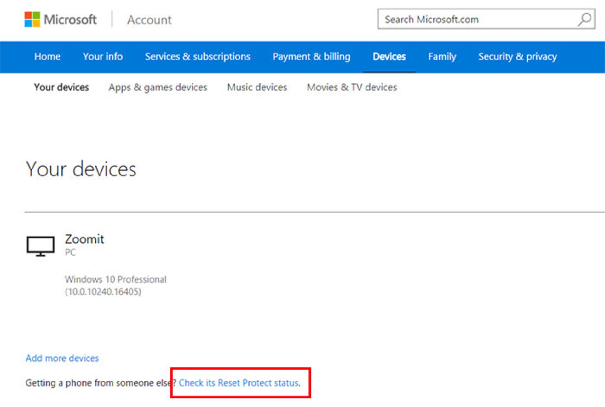605x407 pixels.
Task: Open Payment & billing
Action: pyautogui.click(x=311, y=57)
